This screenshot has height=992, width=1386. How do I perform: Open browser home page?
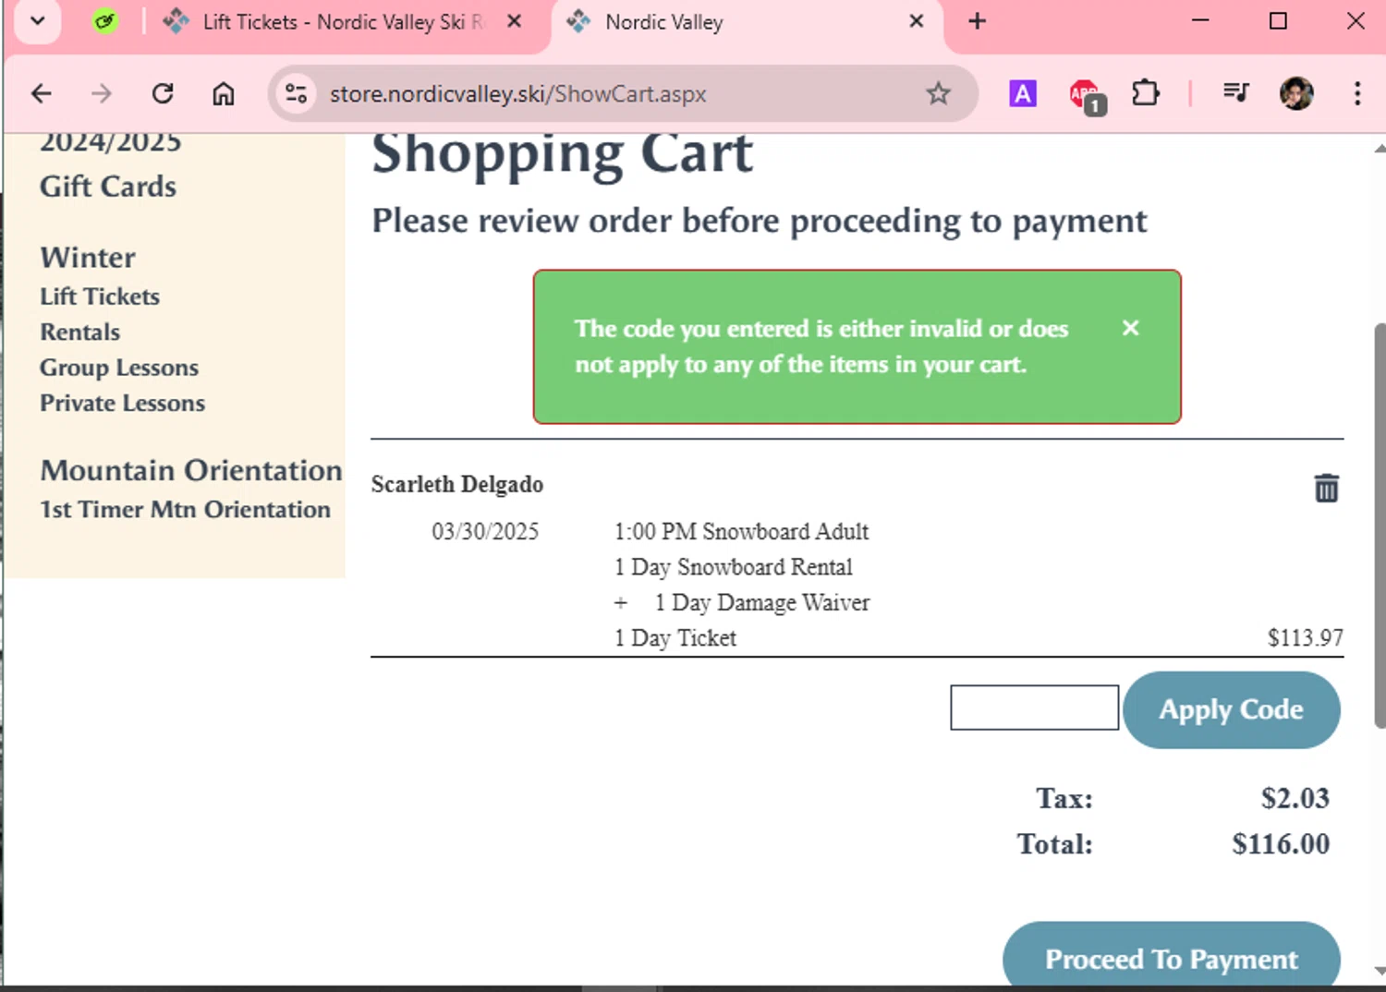coord(224,93)
